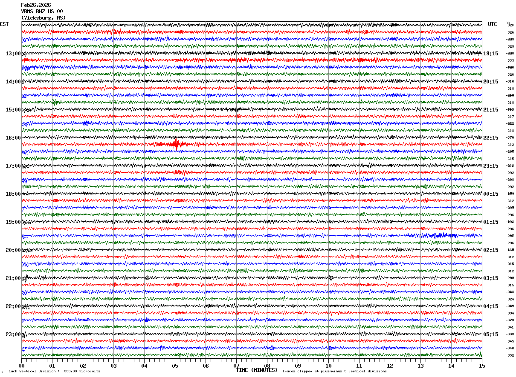
Task: Click minute tick label 06 on axis
Action: [206, 366]
